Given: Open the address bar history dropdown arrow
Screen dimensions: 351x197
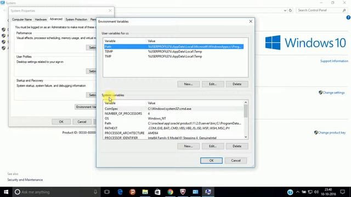Looking at the screenshot, I should pyautogui.click(x=285, y=10).
